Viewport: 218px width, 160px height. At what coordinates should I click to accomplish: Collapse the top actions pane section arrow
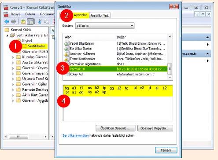pos(207,37)
